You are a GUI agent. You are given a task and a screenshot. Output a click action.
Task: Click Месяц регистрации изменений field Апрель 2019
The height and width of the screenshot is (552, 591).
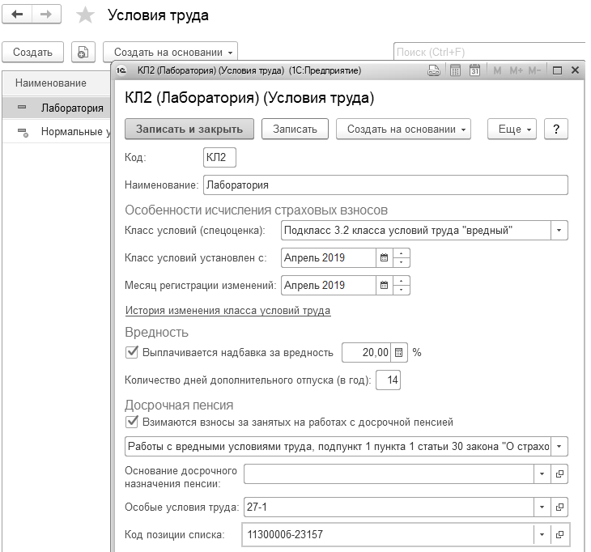pos(329,285)
